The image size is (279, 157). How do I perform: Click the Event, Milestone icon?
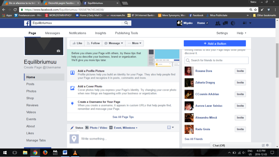tap(111, 128)
